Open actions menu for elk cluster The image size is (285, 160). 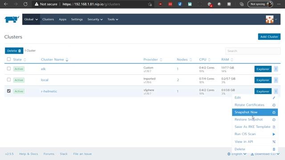(276, 69)
